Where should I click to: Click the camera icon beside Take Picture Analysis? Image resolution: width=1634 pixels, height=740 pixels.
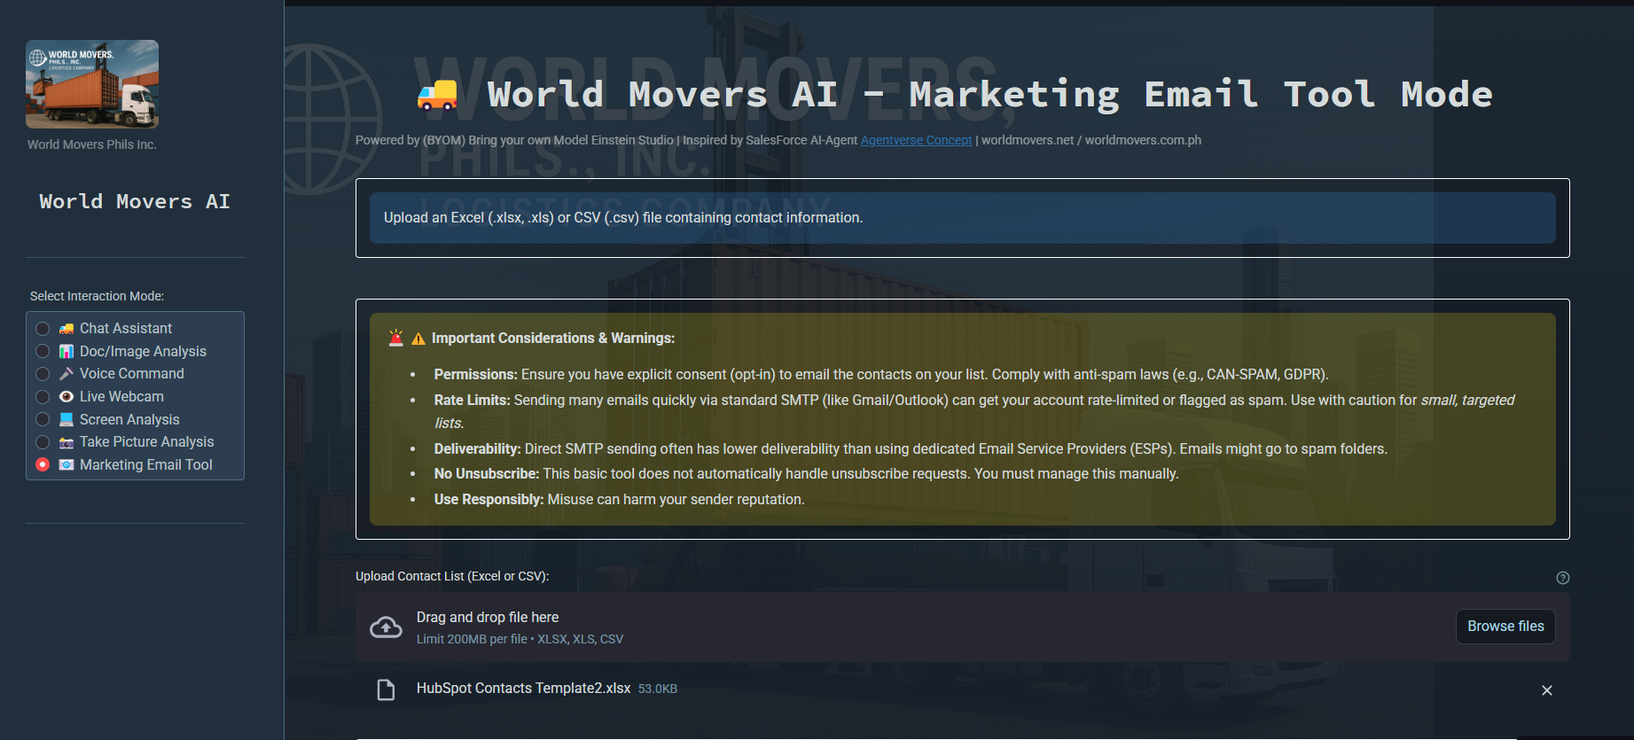click(66, 442)
